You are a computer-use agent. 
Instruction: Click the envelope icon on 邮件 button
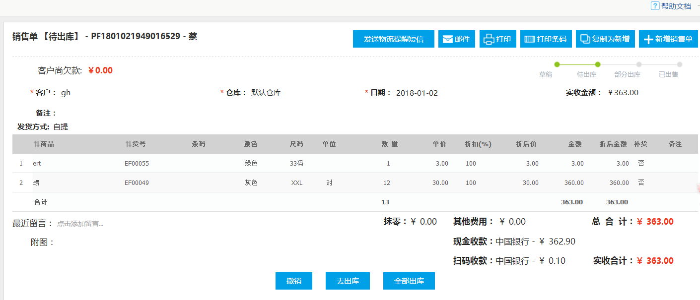click(x=447, y=39)
